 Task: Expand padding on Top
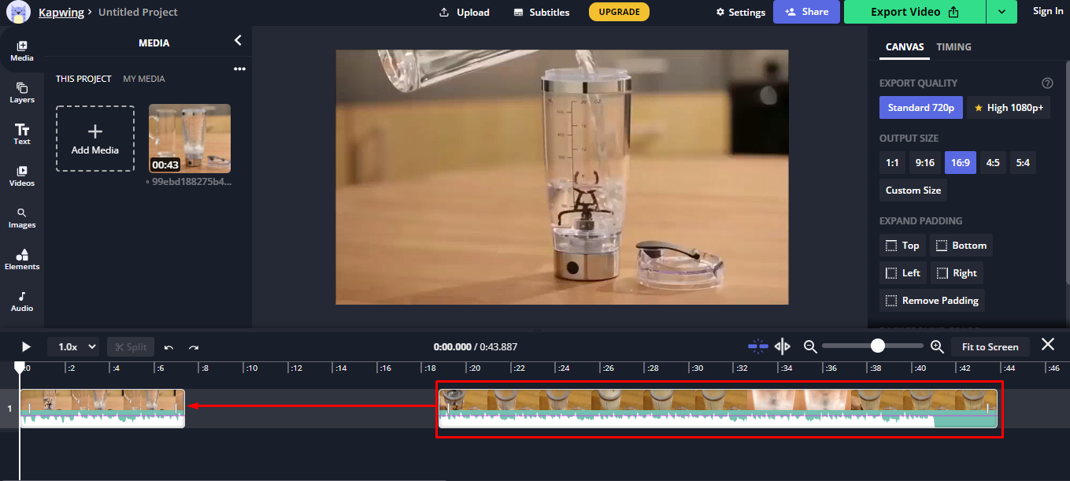tap(902, 246)
